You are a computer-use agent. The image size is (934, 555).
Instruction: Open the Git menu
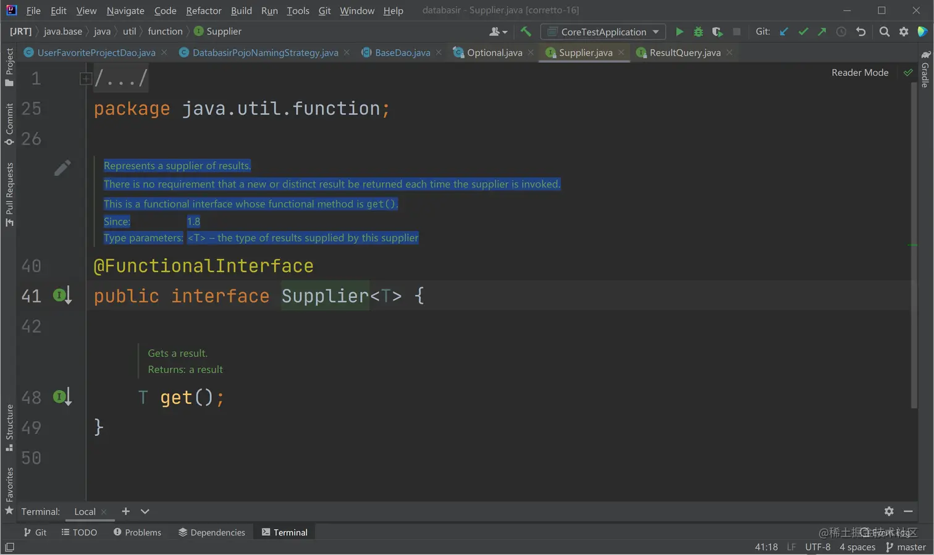coord(324,10)
